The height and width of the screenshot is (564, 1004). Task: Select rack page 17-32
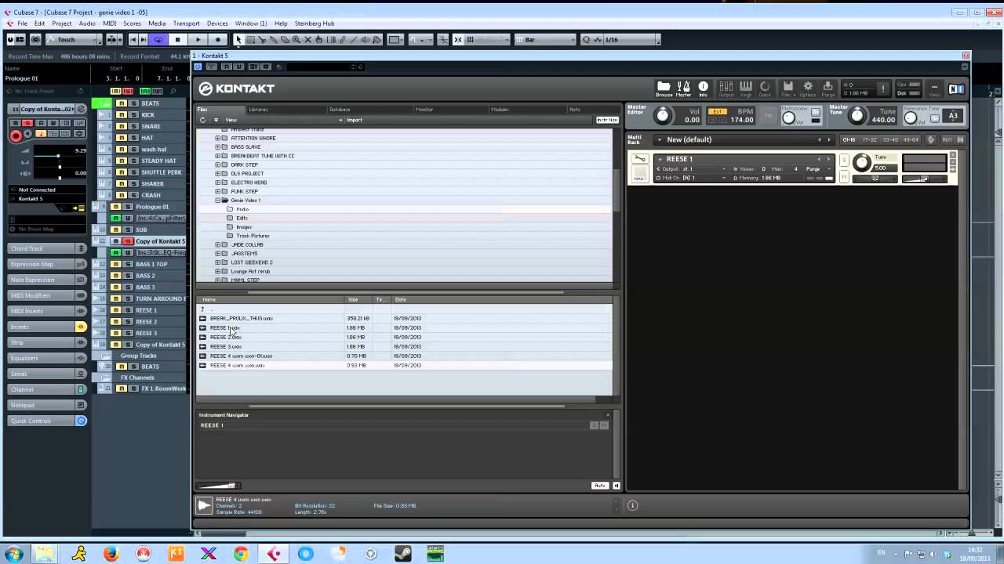(x=869, y=139)
